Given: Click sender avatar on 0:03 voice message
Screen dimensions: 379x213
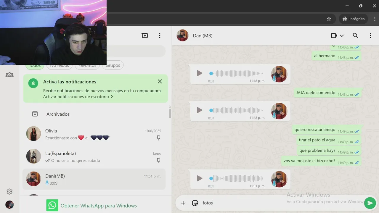Looking at the screenshot, I should (x=279, y=74).
